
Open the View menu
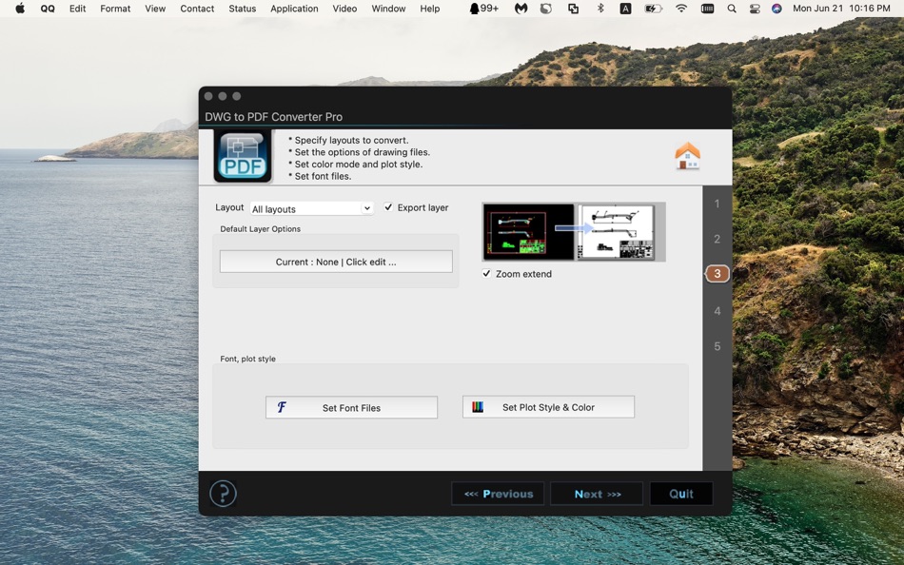point(155,8)
